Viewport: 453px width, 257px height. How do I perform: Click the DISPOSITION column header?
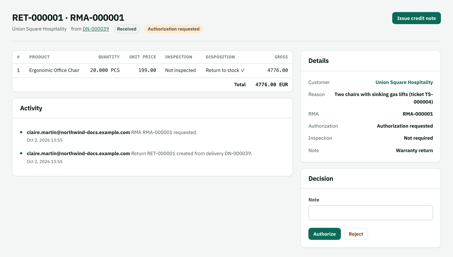[x=220, y=57]
